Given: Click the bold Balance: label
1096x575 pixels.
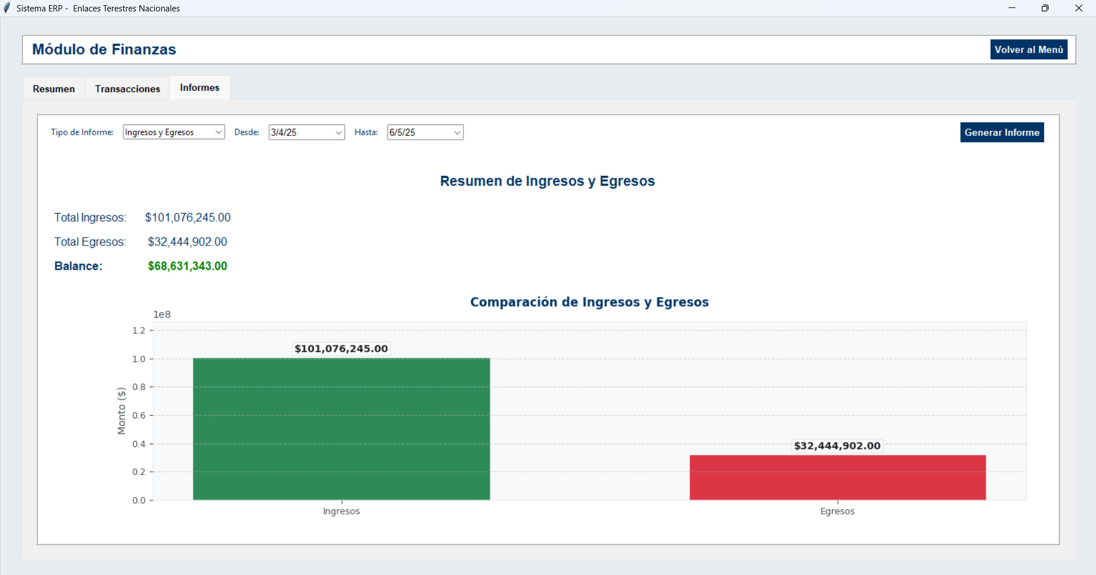Looking at the screenshot, I should [78, 266].
